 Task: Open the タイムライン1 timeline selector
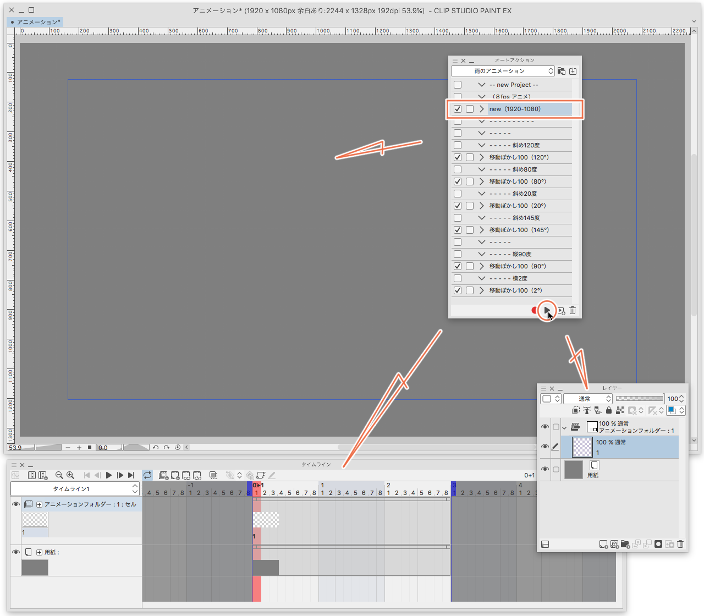[x=75, y=488]
